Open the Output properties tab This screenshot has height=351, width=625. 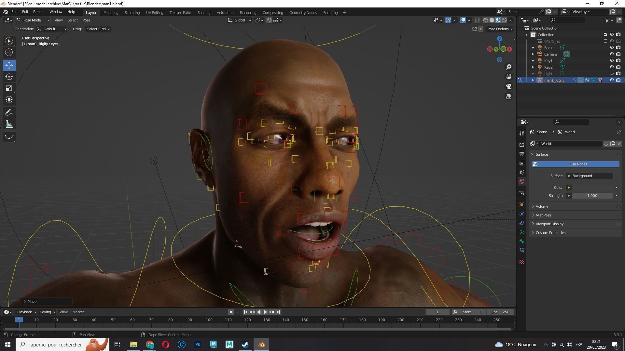pos(522,154)
